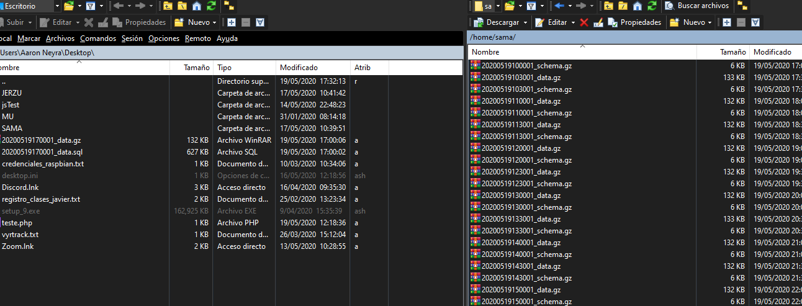This screenshot has width=802, height=306.
Task: Open the Escritorio drive dropdown
Action: 57,6
